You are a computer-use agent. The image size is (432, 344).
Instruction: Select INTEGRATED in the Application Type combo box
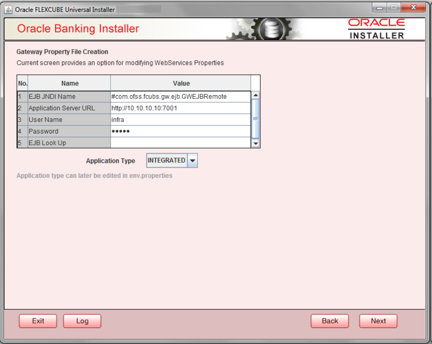click(168, 160)
